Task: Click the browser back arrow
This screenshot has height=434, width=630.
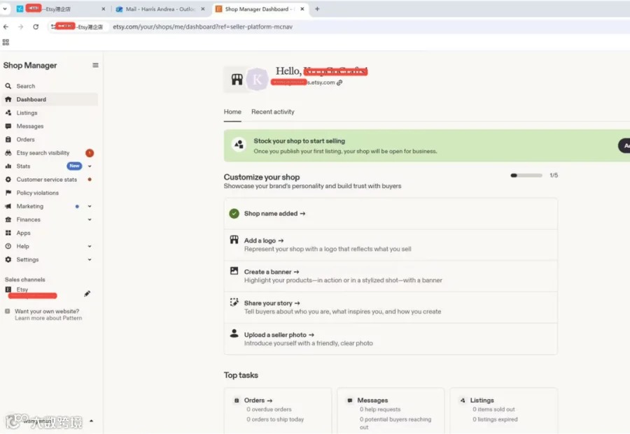Action: coord(6,27)
